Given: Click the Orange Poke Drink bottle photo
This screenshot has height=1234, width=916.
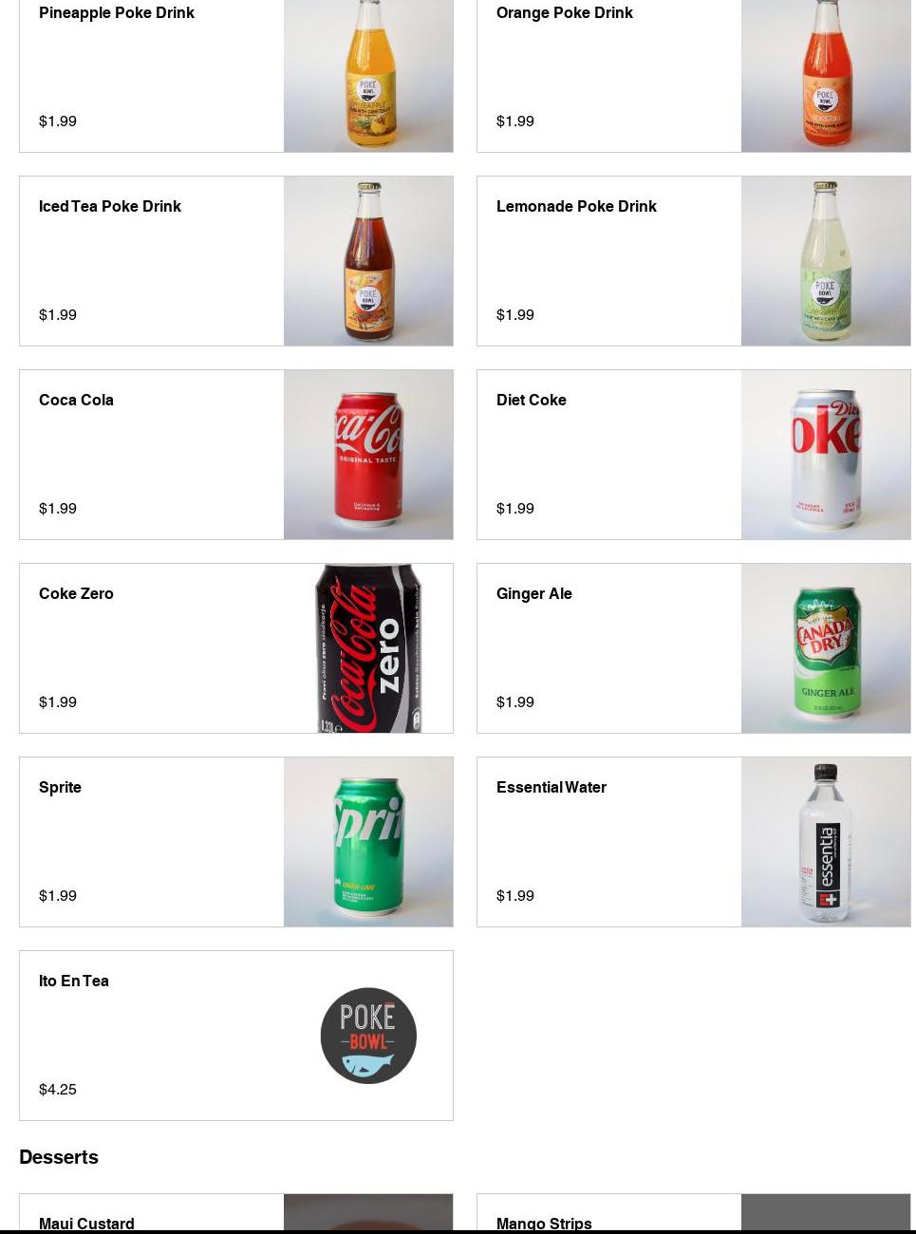Looking at the screenshot, I should pos(826,76).
